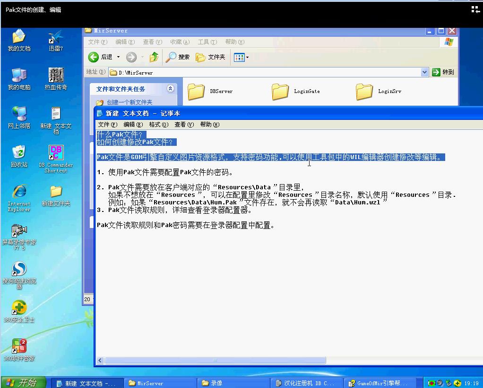Open Explorer 查看(V) menu in MirServer
The height and width of the screenshot is (388, 483).
[x=153, y=42]
